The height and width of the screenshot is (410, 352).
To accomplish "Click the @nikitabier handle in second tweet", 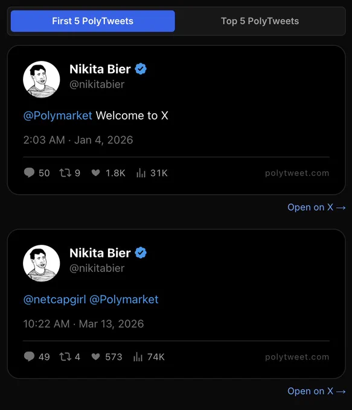I will [x=97, y=268].
